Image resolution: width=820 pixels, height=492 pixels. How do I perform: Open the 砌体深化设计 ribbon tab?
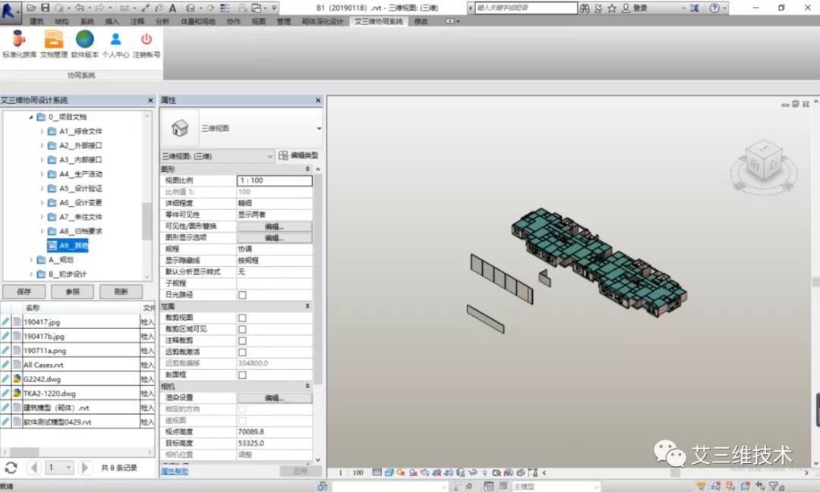[321, 21]
